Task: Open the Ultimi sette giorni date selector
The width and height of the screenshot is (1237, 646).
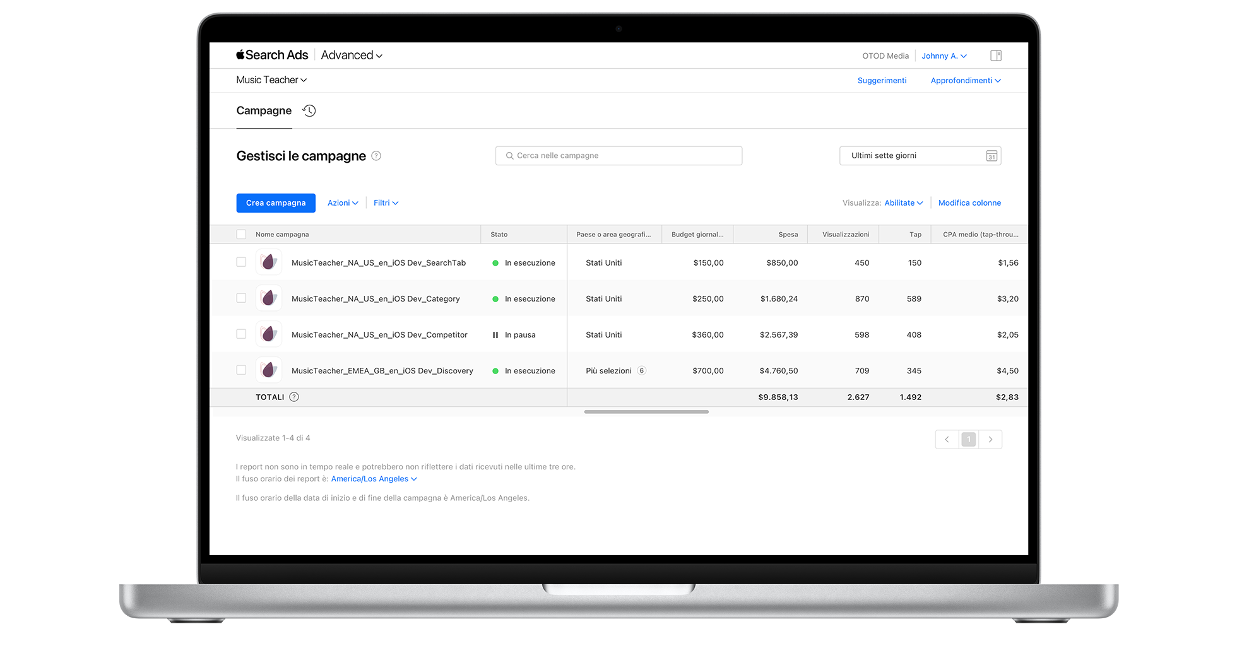Action: point(920,156)
